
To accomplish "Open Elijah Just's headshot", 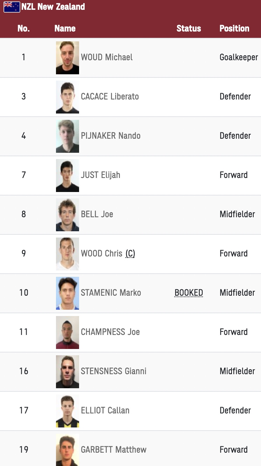I will pyautogui.click(x=68, y=176).
